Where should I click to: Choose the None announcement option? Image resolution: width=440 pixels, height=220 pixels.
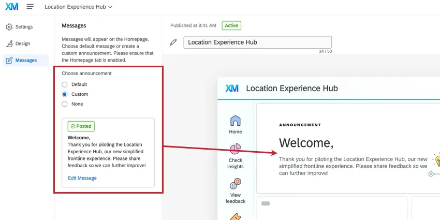point(65,104)
